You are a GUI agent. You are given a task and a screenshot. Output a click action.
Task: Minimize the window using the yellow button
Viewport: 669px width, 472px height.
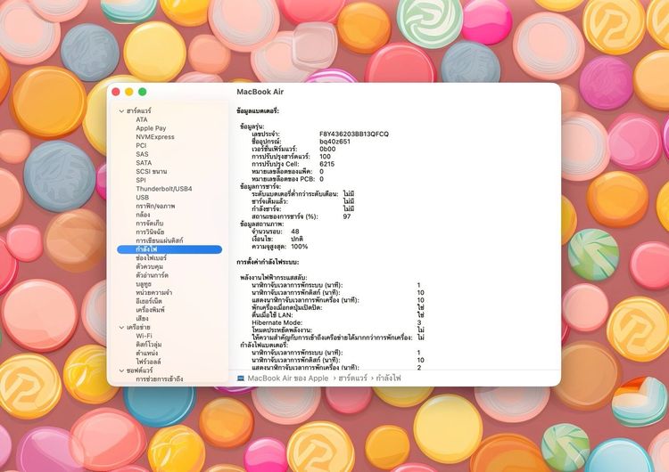click(x=129, y=92)
